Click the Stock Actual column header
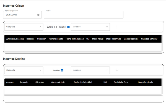Image resolution: width=166 pixels, height=103 pixels. (x=98, y=39)
